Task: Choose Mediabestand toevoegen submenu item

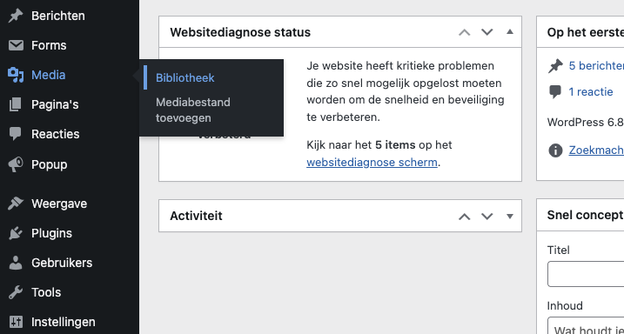Action: tap(193, 110)
